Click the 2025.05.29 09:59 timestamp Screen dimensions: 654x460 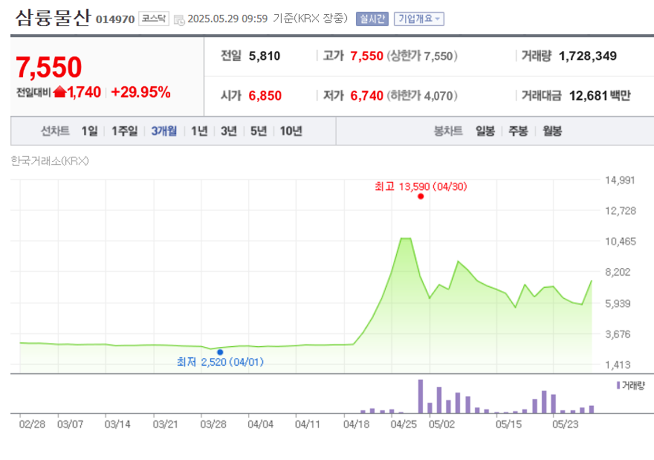[x=227, y=19]
